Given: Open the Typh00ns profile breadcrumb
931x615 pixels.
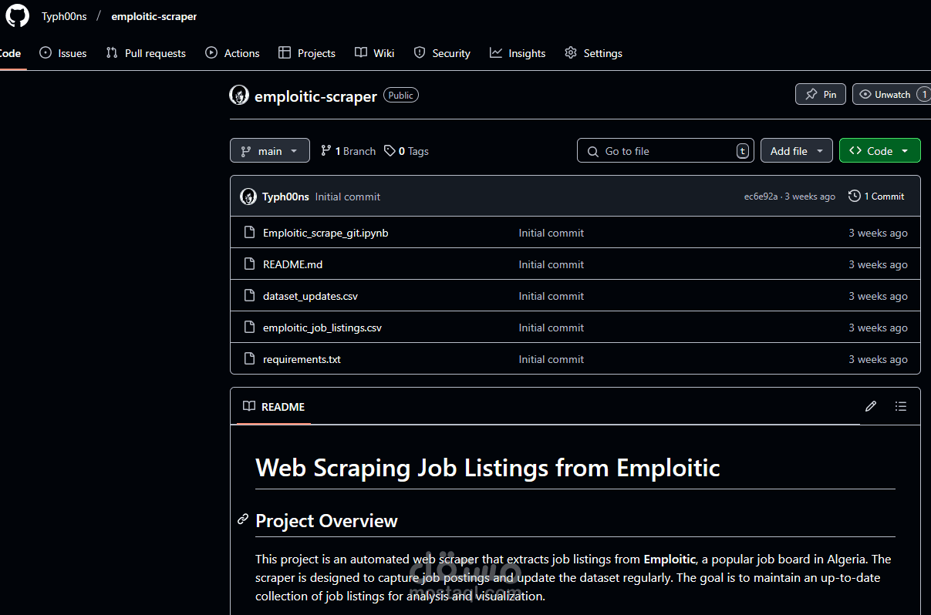Looking at the screenshot, I should 64,16.
